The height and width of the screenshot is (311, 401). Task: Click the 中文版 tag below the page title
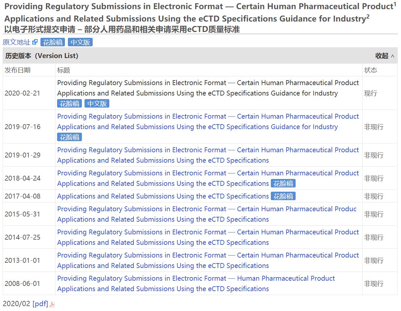pyautogui.click(x=80, y=42)
